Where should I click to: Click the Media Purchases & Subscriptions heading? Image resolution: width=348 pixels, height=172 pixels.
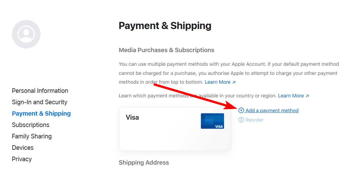coord(166,50)
